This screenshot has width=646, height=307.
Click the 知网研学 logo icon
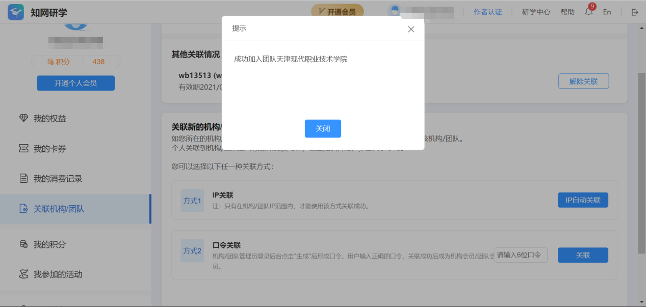pyautogui.click(x=16, y=12)
